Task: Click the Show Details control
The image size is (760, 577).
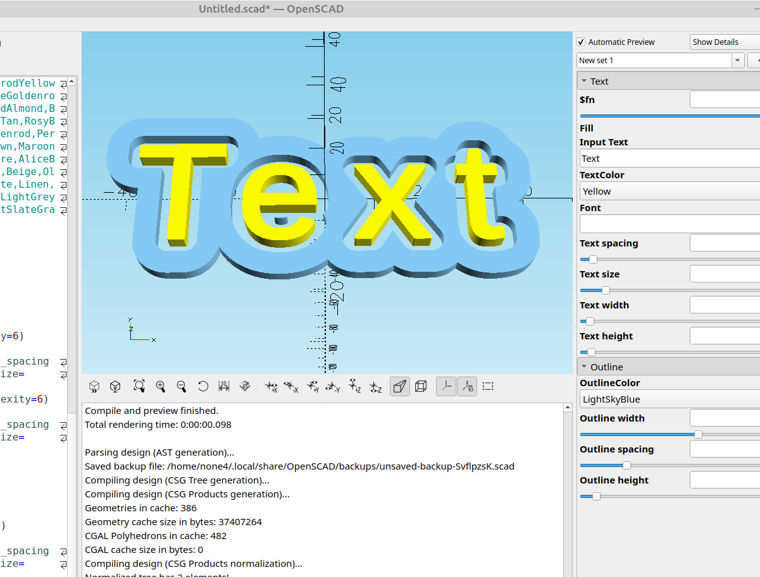Action: [x=716, y=42]
